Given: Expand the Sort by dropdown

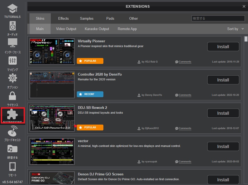Looking at the screenshot, I should [x=235, y=29].
